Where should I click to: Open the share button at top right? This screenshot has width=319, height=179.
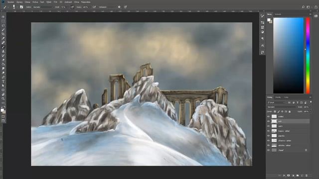tap(316, 7)
